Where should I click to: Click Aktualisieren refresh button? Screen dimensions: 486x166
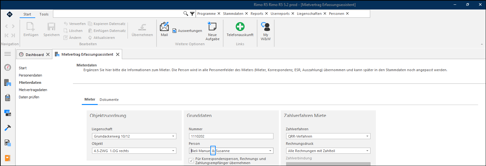click(x=101, y=38)
